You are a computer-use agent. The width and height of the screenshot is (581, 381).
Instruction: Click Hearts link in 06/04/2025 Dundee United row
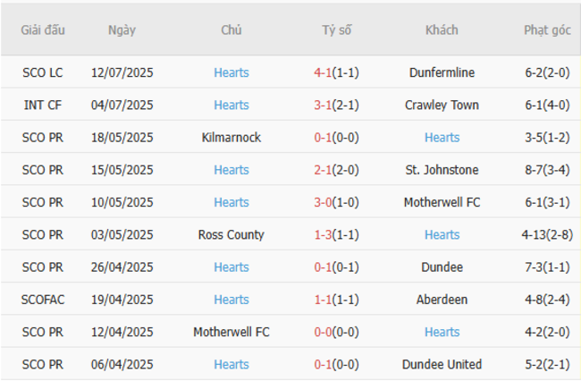pyautogui.click(x=232, y=364)
